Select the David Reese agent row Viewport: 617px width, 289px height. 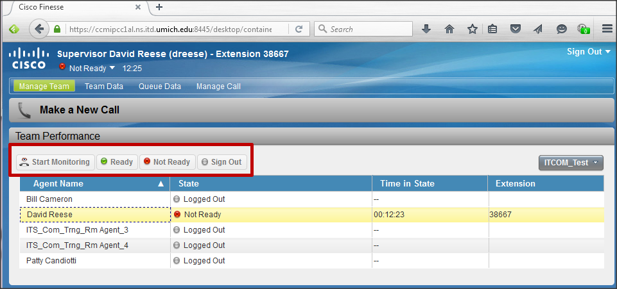coord(311,215)
